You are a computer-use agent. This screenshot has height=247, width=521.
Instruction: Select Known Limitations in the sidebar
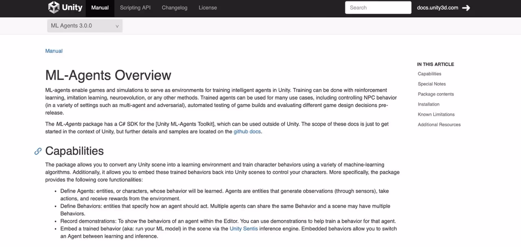[436, 114]
